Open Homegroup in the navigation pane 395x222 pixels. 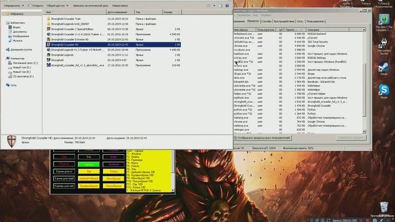19,49
